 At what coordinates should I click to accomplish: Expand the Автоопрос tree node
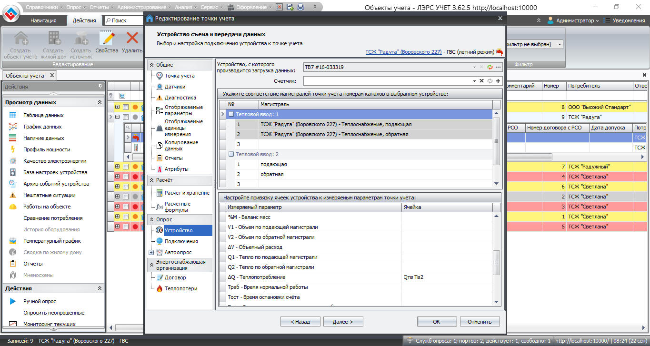151,252
